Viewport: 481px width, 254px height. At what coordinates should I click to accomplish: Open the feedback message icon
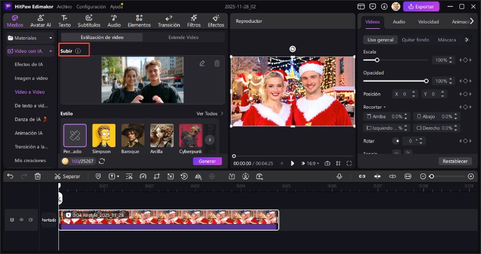point(373,7)
